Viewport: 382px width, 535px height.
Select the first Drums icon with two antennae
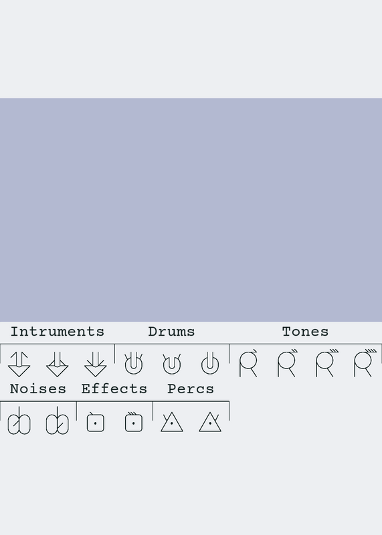coord(134,364)
